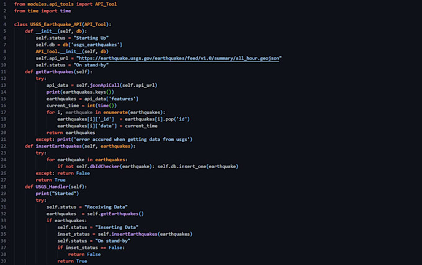The image size is (422, 265).
Task: Click the inset_status variable on line 35
Action: pos(73,234)
